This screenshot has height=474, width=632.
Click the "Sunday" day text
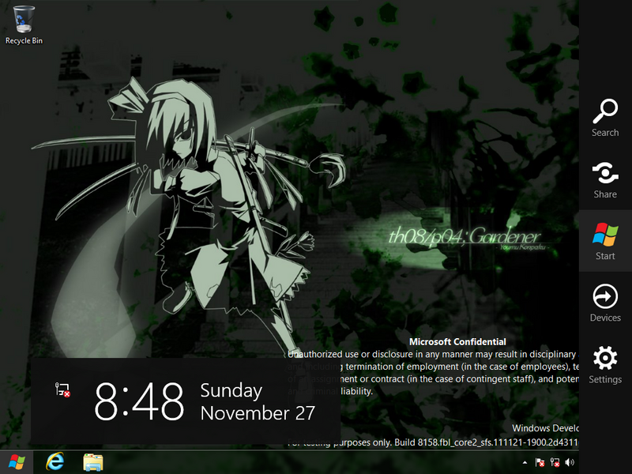coord(231,390)
